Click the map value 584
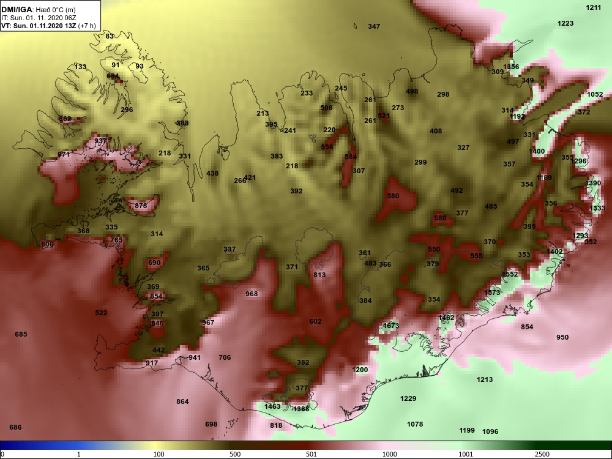Screen dimensions: 612x459 tap(351, 157)
